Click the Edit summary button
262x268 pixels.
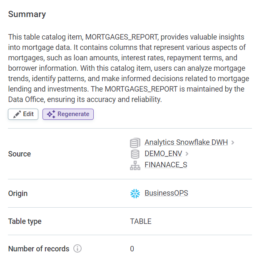[x=23, y=114]
